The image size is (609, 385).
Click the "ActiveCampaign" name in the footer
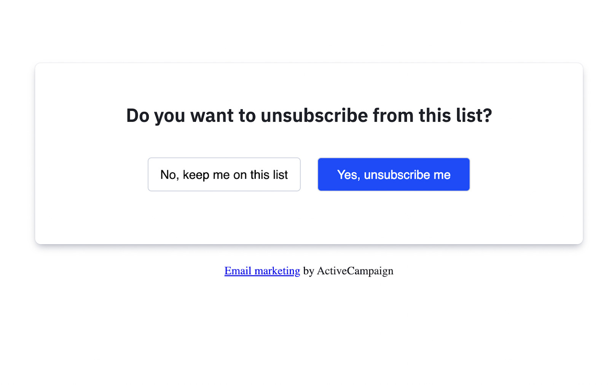(355, 271)
